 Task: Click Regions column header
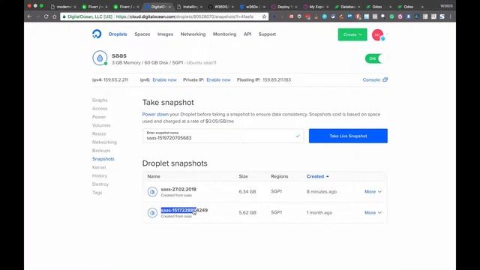[x=280, y=176]
